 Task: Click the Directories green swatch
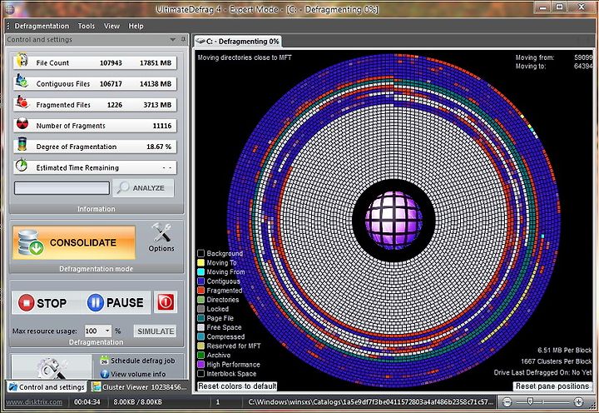coord(200,300)
